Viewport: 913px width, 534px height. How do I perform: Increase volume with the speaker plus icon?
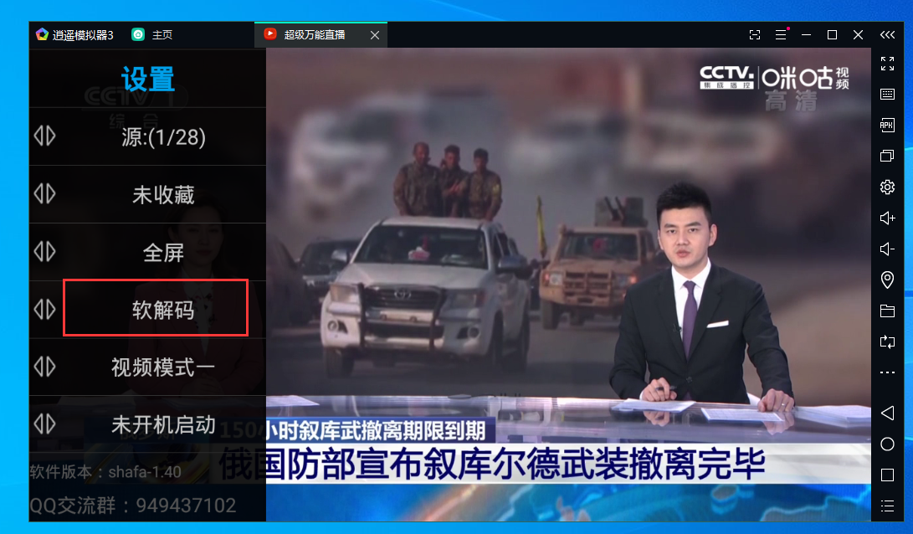[887, 218]
